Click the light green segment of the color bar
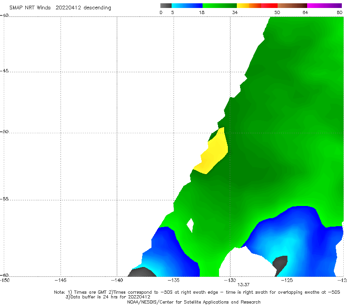Viewport: 347px width, 305px height. click(x=219, y=6)
